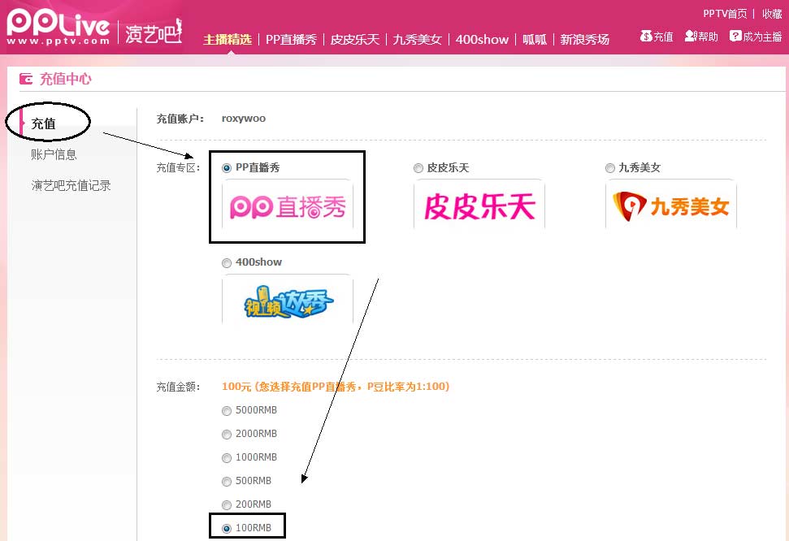Go to the PPTV首页 link

(725, 14)
